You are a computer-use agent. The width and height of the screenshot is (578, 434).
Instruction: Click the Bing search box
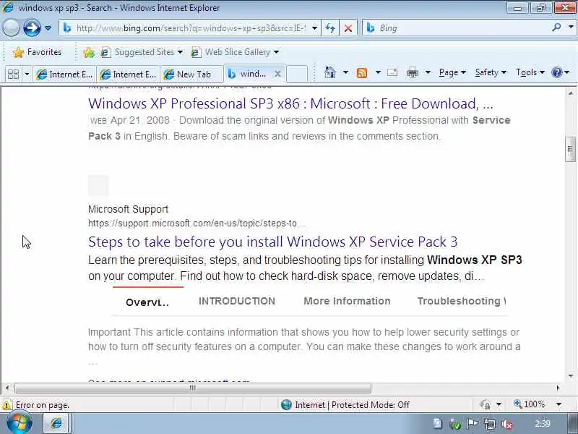pyautogui.click(x=456, y=28)
